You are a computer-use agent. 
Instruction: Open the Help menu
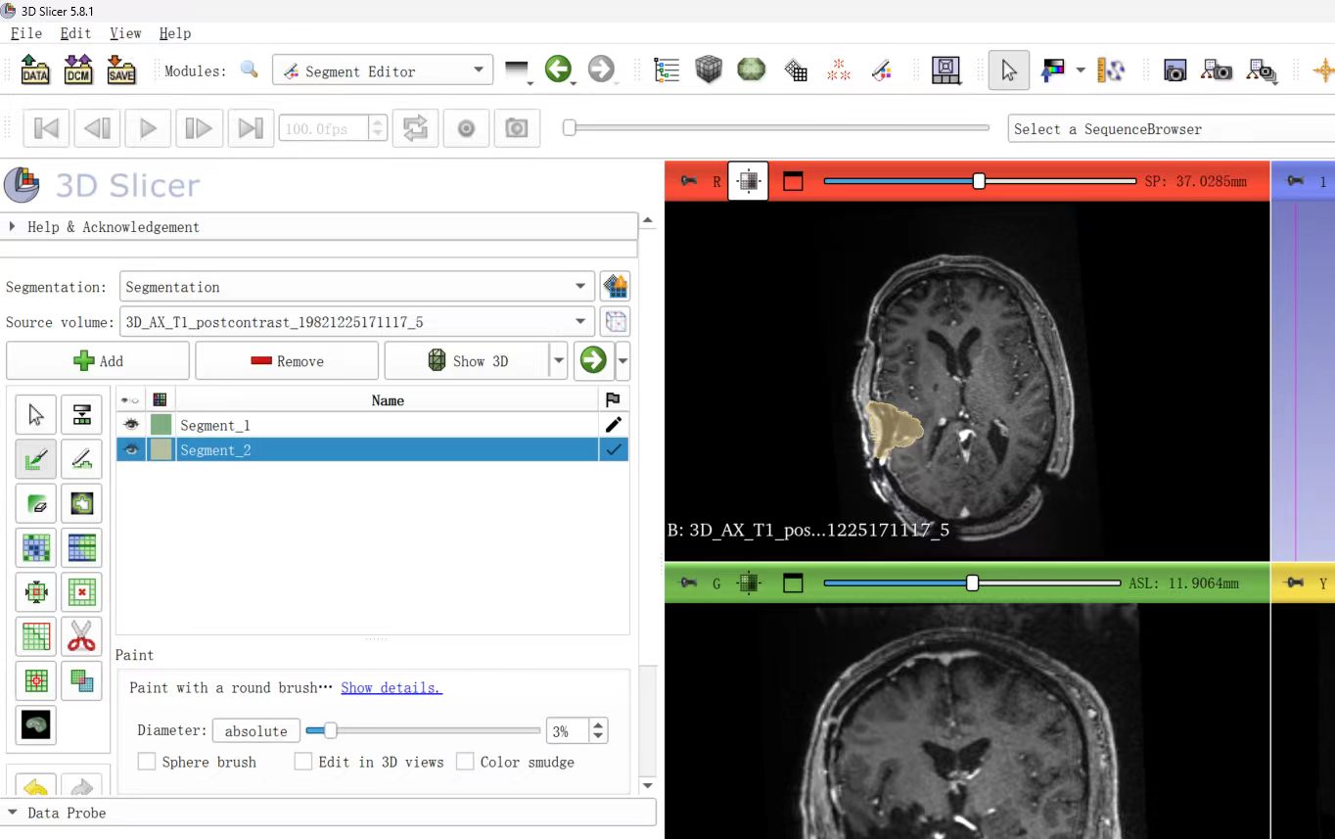point(175,33)
